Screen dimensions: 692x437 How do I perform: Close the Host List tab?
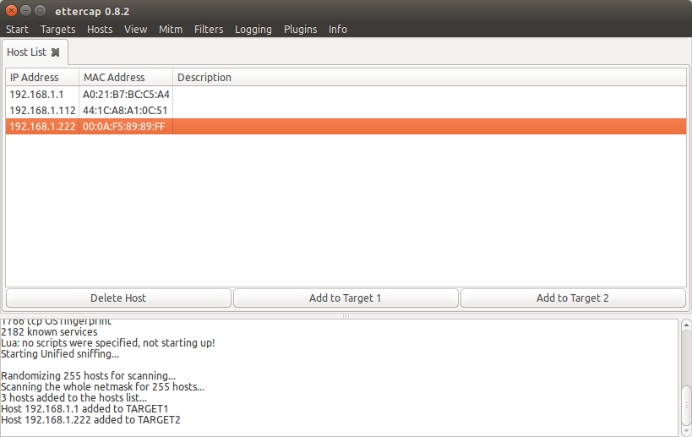coord(55,52)
